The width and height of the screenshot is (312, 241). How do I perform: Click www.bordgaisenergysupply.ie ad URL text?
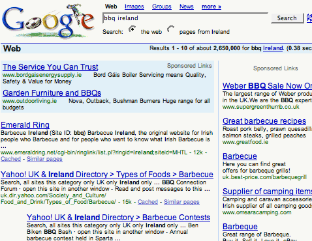[42, 75]
